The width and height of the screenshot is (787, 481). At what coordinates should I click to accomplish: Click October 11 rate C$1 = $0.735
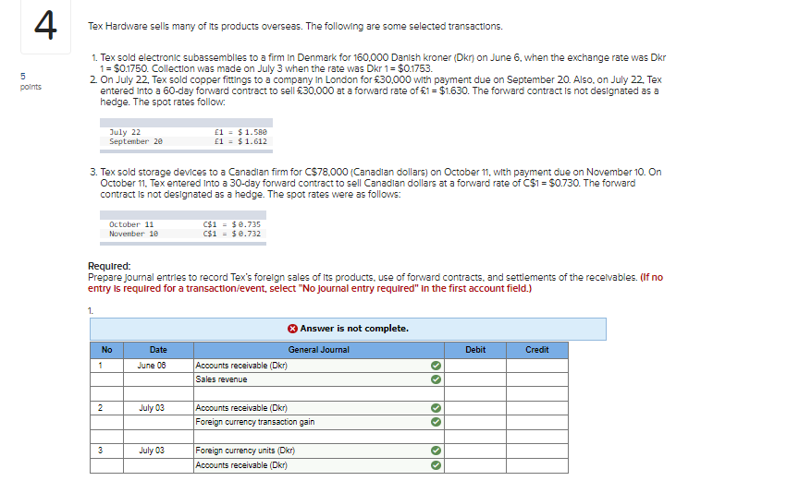point(232,224)
